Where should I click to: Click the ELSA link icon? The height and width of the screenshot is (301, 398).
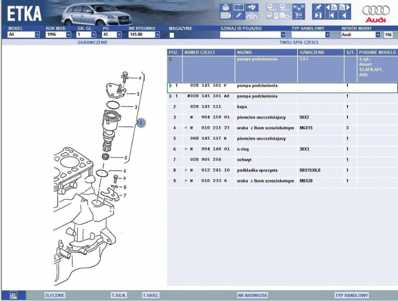point(272,8)
